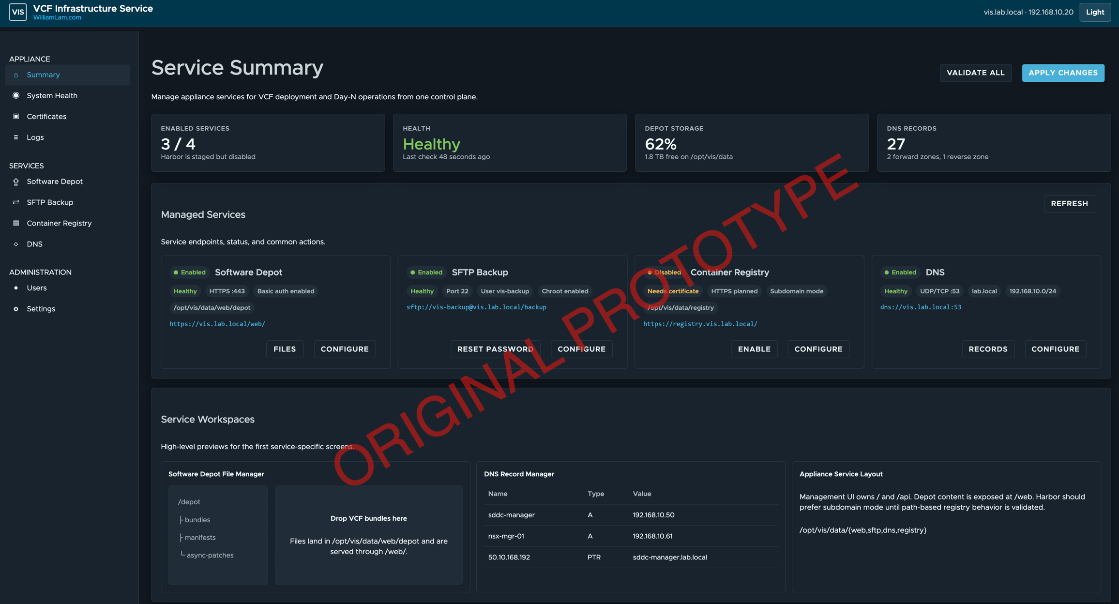The image size is (1119, 604).
Task: Reset the SFTP Backup password
Action: point(495,349)
